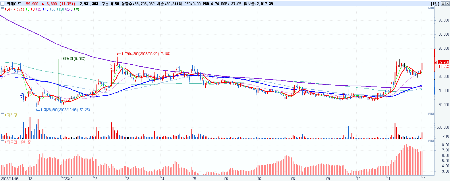
Task: Click the 외국인보유비중 indicator label
Action: click(x=18, y=142)
